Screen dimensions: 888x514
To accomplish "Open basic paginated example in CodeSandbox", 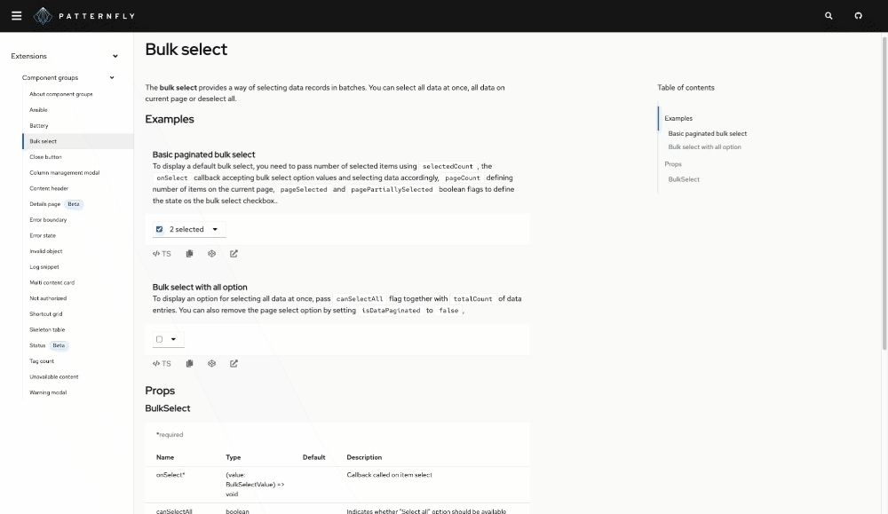I will pos(211,254).
